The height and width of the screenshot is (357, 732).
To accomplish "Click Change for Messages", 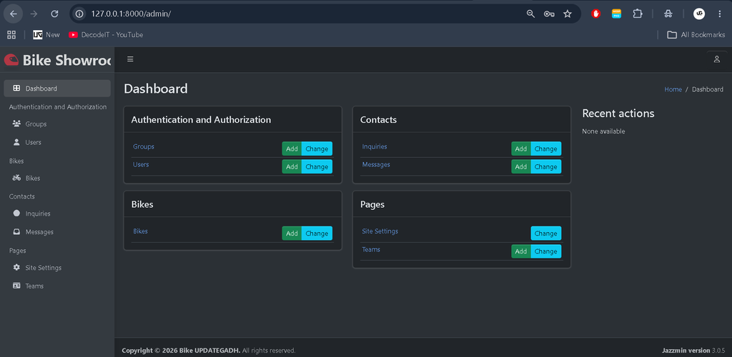I will 546,166.
